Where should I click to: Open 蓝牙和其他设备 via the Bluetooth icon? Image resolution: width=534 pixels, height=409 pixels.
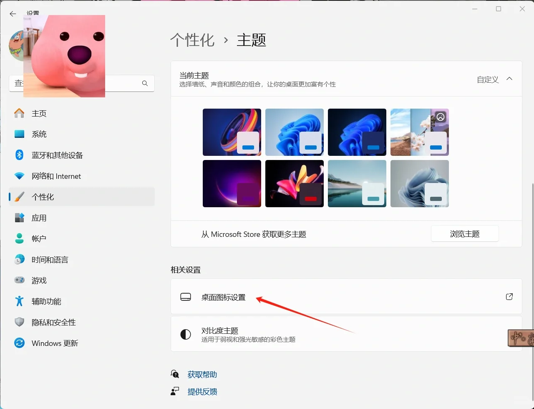click(x=19, y=155)
